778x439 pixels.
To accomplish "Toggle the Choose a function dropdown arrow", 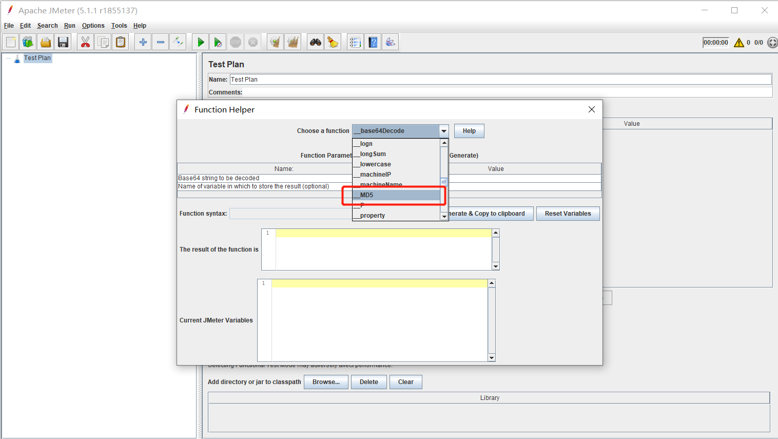I will click(x=444, y=131).
